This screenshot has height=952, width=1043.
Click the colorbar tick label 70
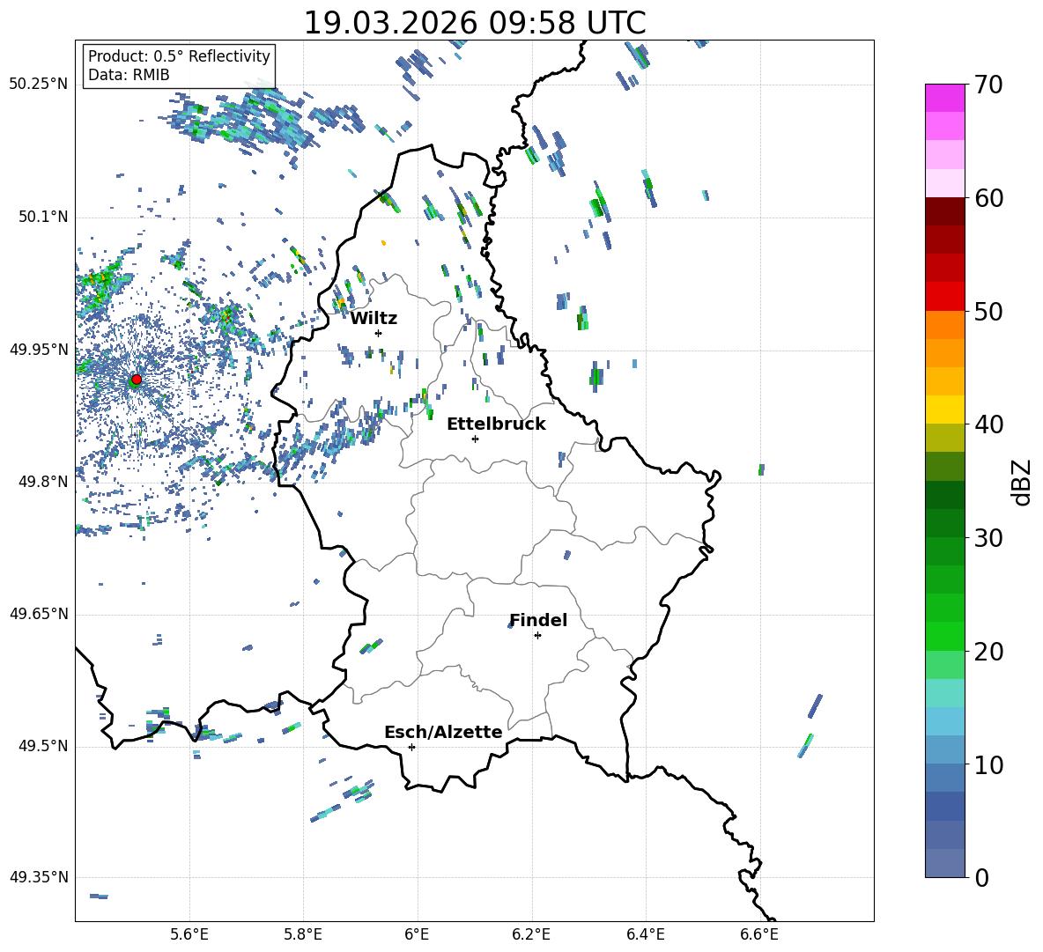[x=988, y=85]
